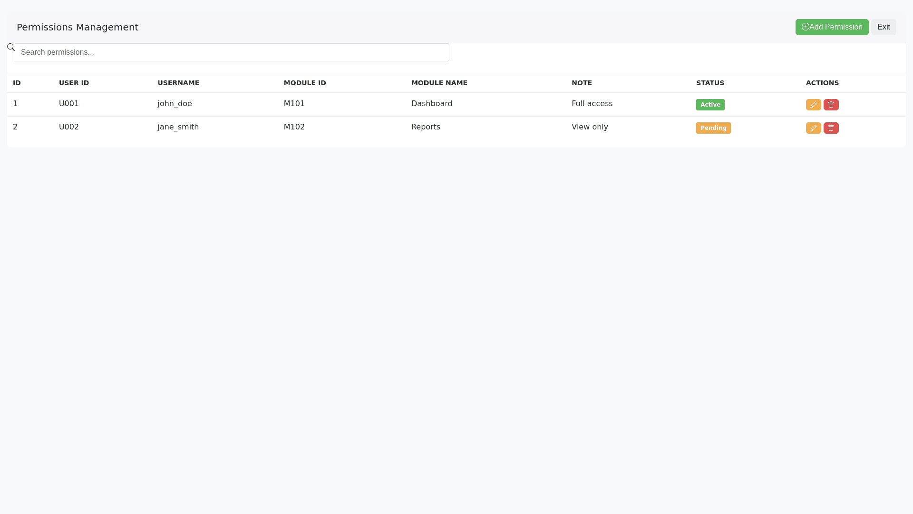Click the orange Pending status badge
913x514 pixels.
(713, 128)
